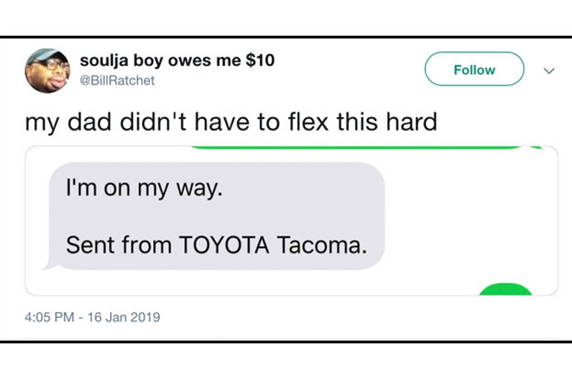Select the "16 Jan 2019" date text
This screenshot has height=380, width=572.
click(x=124, y=317)
